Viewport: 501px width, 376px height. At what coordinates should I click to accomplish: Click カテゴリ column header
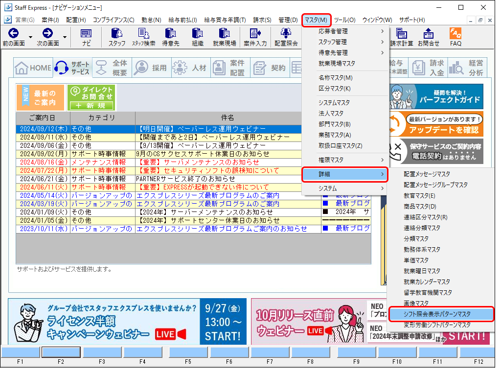103,118
